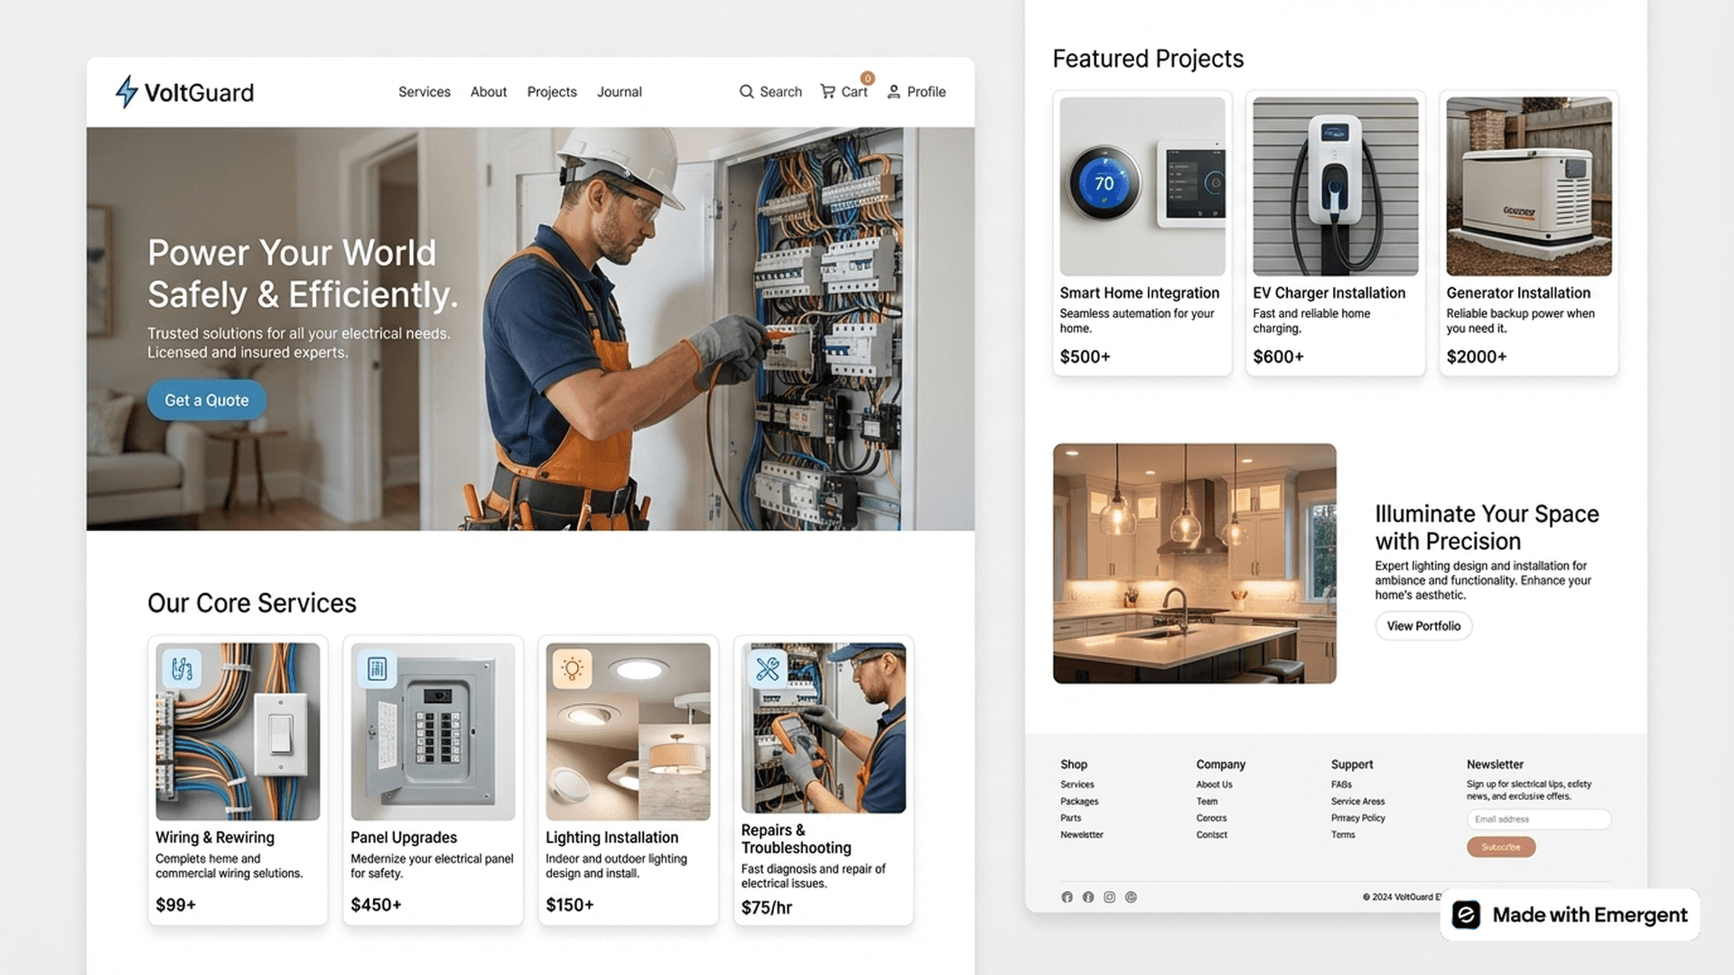This screenshot has height=975, width=1734.
Task: Click the panel icon on Panel Upgrades card
Action: 377,668
